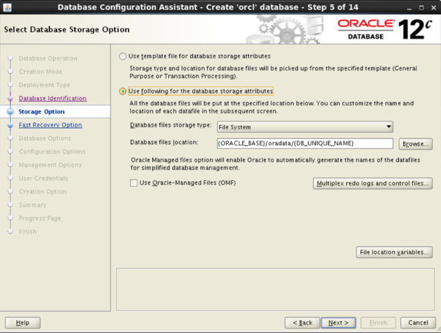441x333 pixels.
Task: Click the 'Creation Mode' step label
Action: pyautogui.click(x=40, y=71)
